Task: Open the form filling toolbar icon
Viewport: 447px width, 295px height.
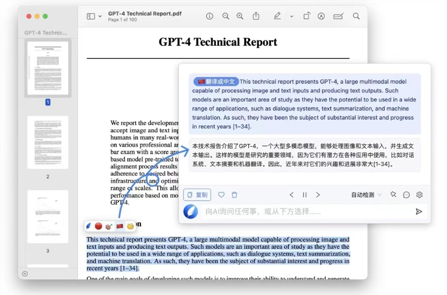Action: (338, 16)
